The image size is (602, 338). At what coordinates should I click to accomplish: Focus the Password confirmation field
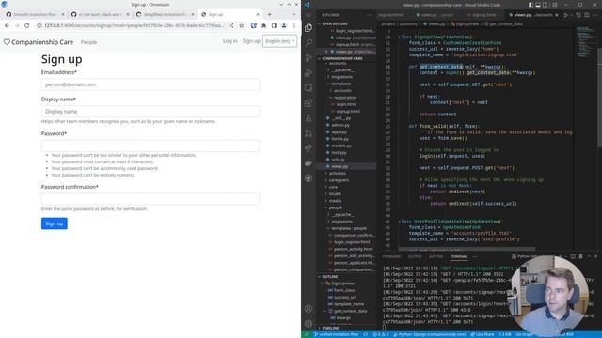point(150,199)
